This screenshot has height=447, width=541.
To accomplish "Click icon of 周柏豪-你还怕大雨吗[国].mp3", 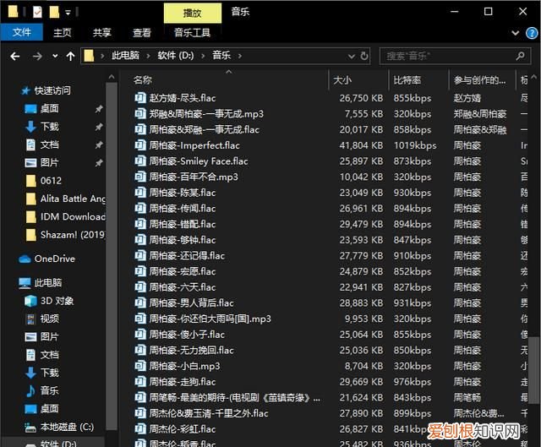I will tap(140, 319).
